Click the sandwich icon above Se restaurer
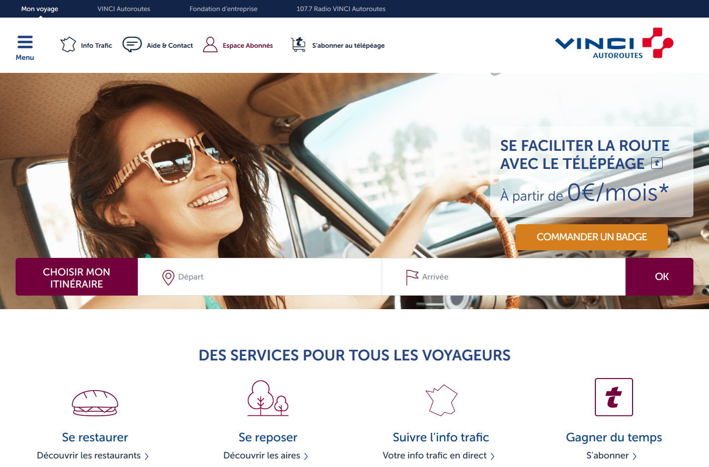 coord(95,403)
